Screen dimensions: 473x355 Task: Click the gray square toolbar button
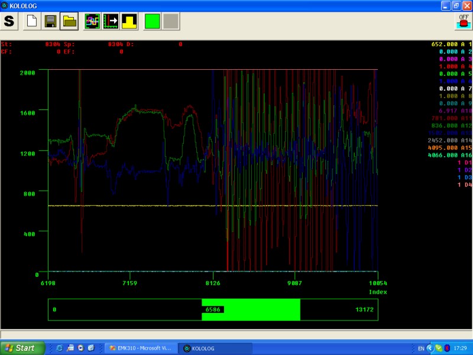(x=171, y=21)
